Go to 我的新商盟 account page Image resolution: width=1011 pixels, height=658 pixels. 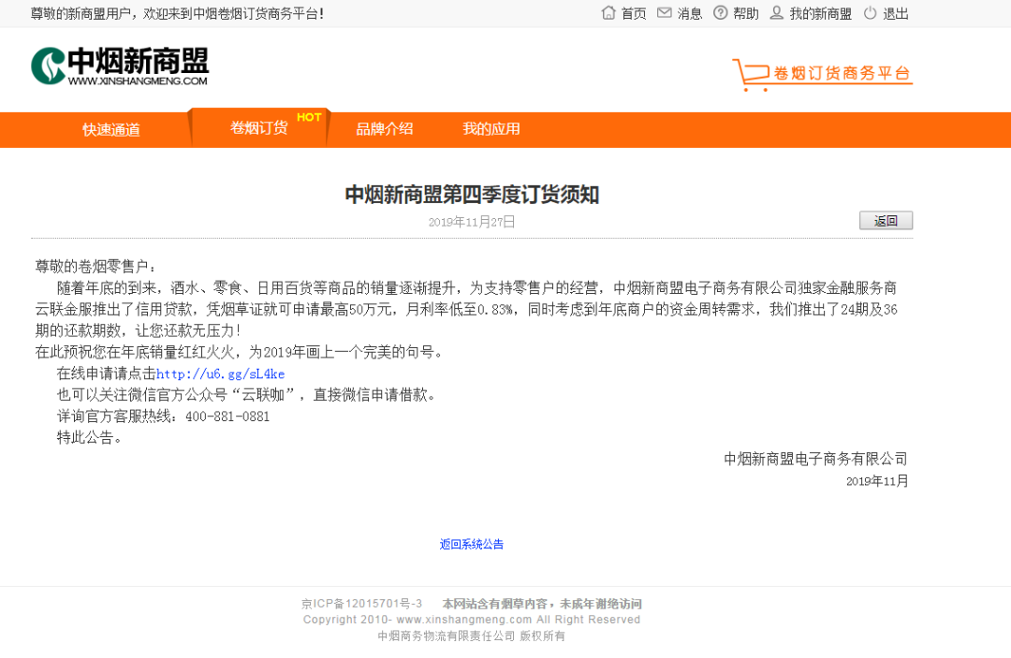(820, 13)
